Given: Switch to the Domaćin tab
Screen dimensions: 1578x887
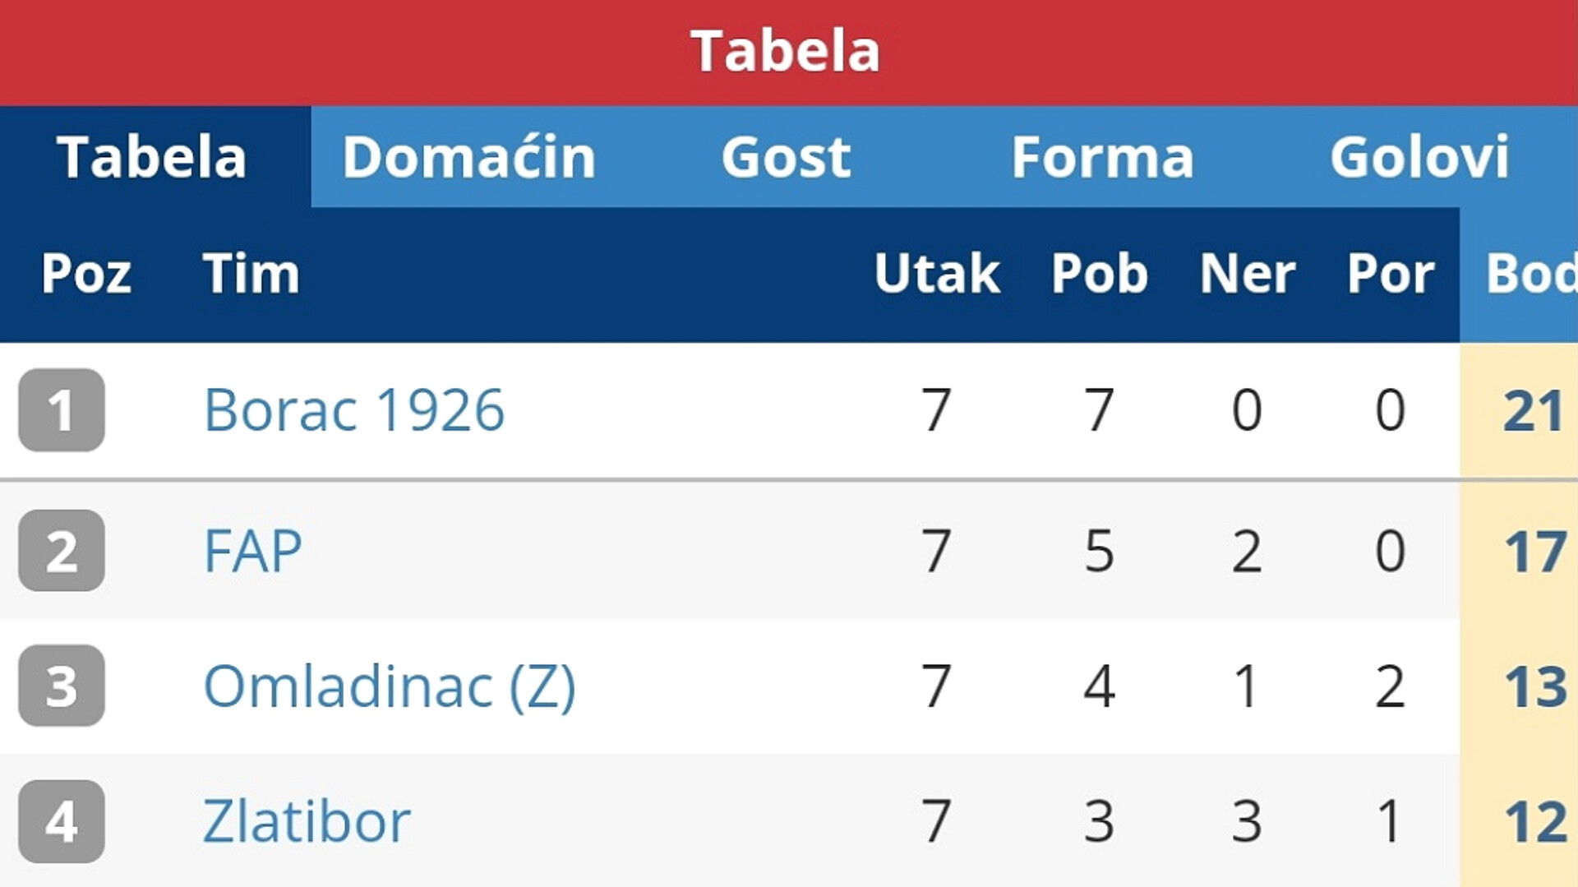Looking at the screenshot, I should pyautogui.click(x=469, y=156).
